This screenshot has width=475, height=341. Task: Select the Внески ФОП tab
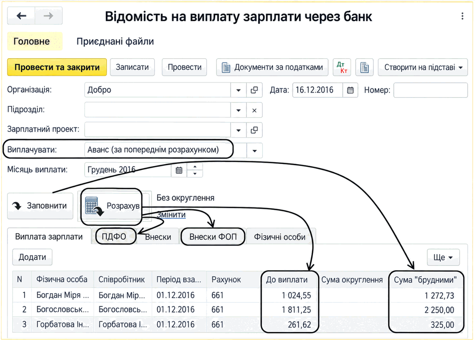[x=213, y=237]
